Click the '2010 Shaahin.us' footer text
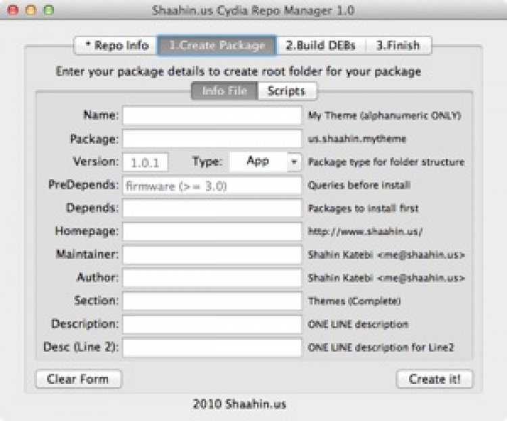The height and width of the screenshot is (421, 507). [x=239, y=404]
